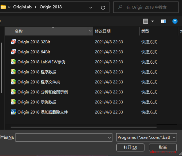
Task: Click the date of Origin 2018 添加或删除文件
Action: point(109,112)
